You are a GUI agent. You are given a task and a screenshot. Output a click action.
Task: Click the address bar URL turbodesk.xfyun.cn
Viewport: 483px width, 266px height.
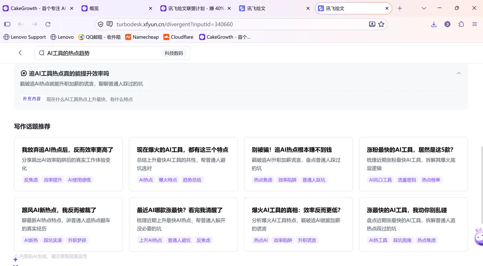[175, 24]
